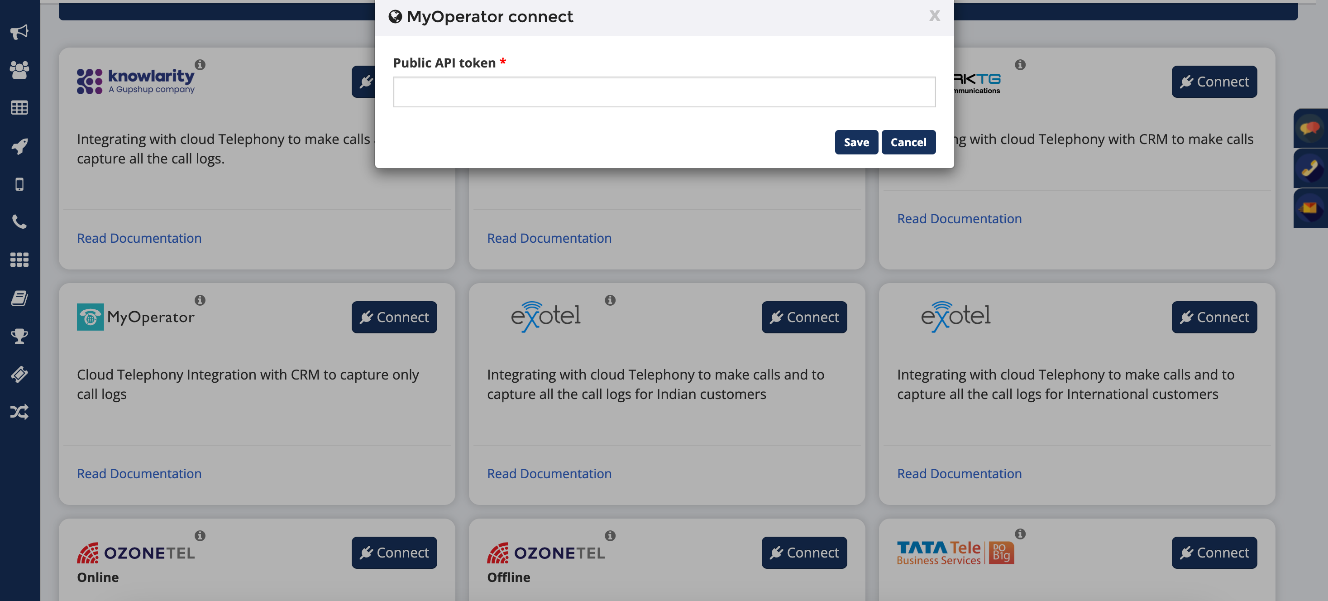The image size is (1328, 601).
Task: Read Documentation for MyOperator card
Action: [139, 473]
